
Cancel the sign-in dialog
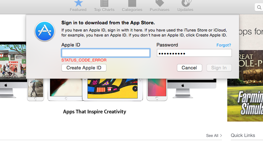click(189, 68)
